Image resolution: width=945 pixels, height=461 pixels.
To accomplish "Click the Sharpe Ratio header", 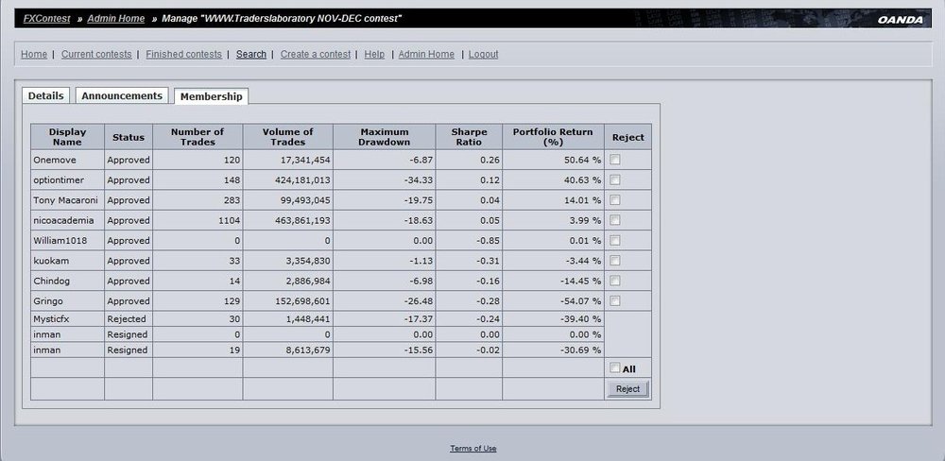I will coord(469,137).
